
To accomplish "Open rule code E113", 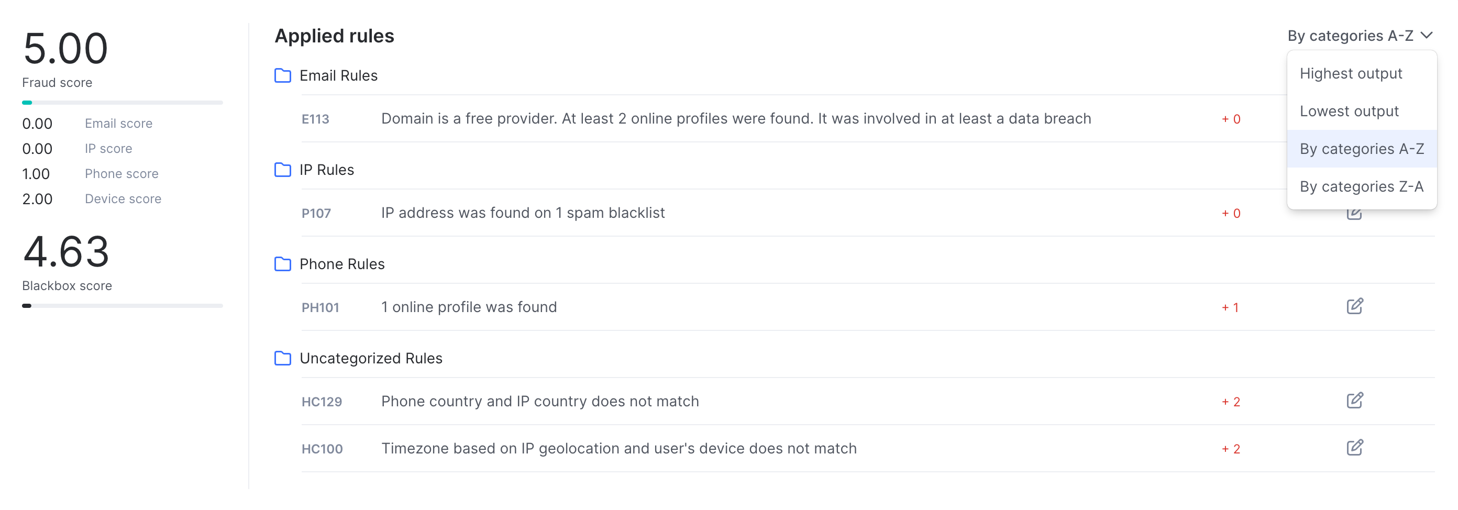I will [315, 119].
